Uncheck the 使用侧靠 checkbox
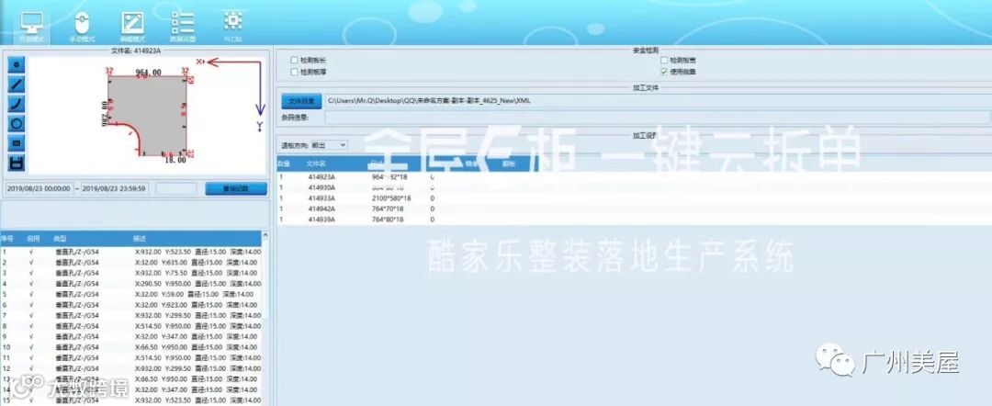The height and width of the screenshot is (406, 992). [664, 72]
